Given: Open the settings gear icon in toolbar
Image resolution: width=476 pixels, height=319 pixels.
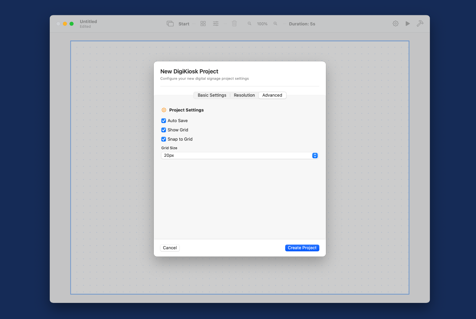Looking at the screenshot, I should tap(395, 23).
